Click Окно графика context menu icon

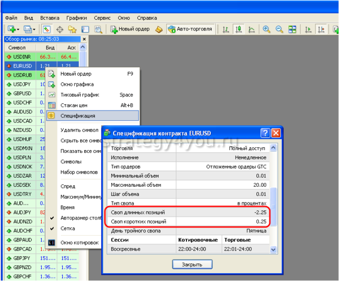point(51,84)
